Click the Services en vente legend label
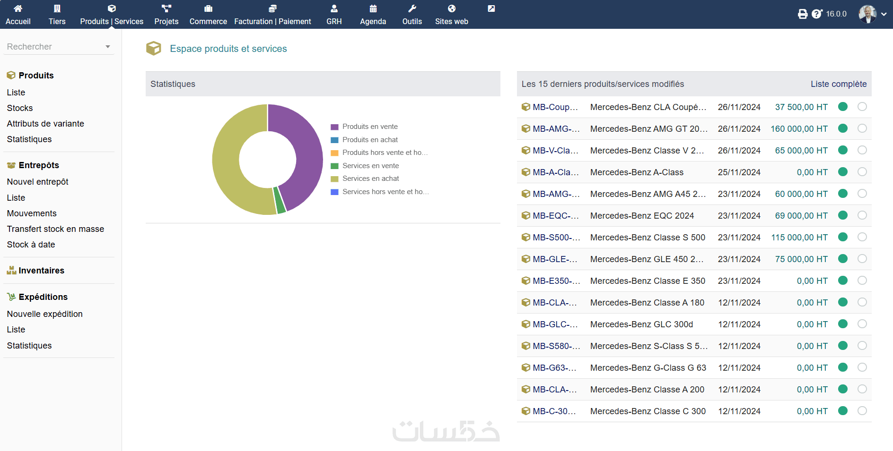 coord(371,166)
